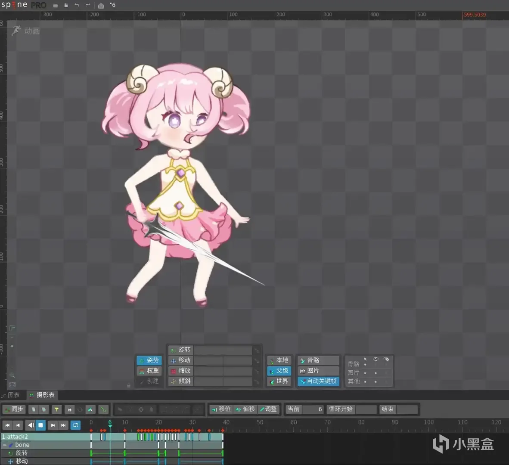Switch to the 摄影表 dopesheet tab
509x465 pixels.
click(x=42, y=395)
